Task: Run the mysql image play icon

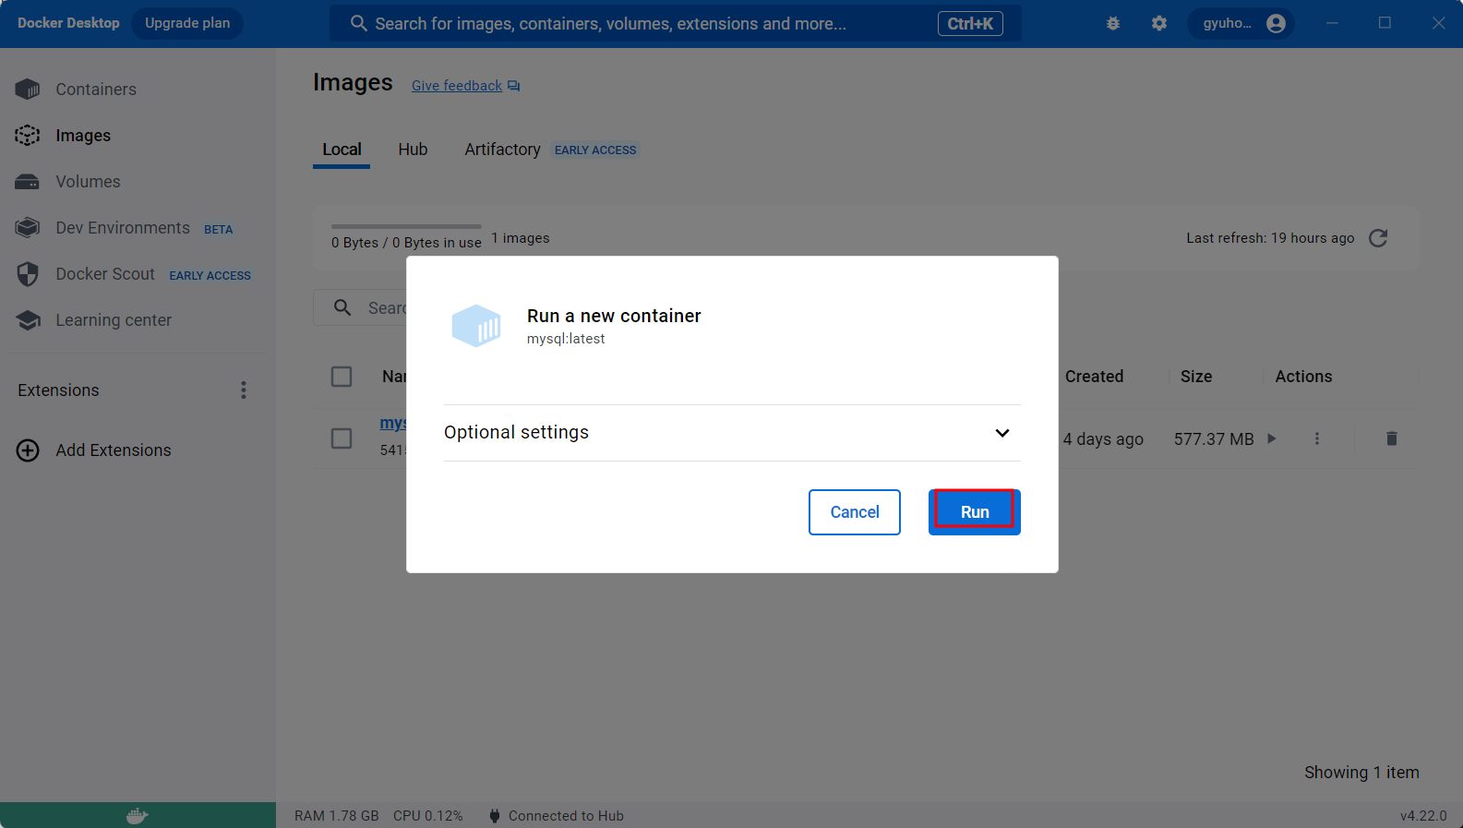Action: click(x=1272, y=438)
